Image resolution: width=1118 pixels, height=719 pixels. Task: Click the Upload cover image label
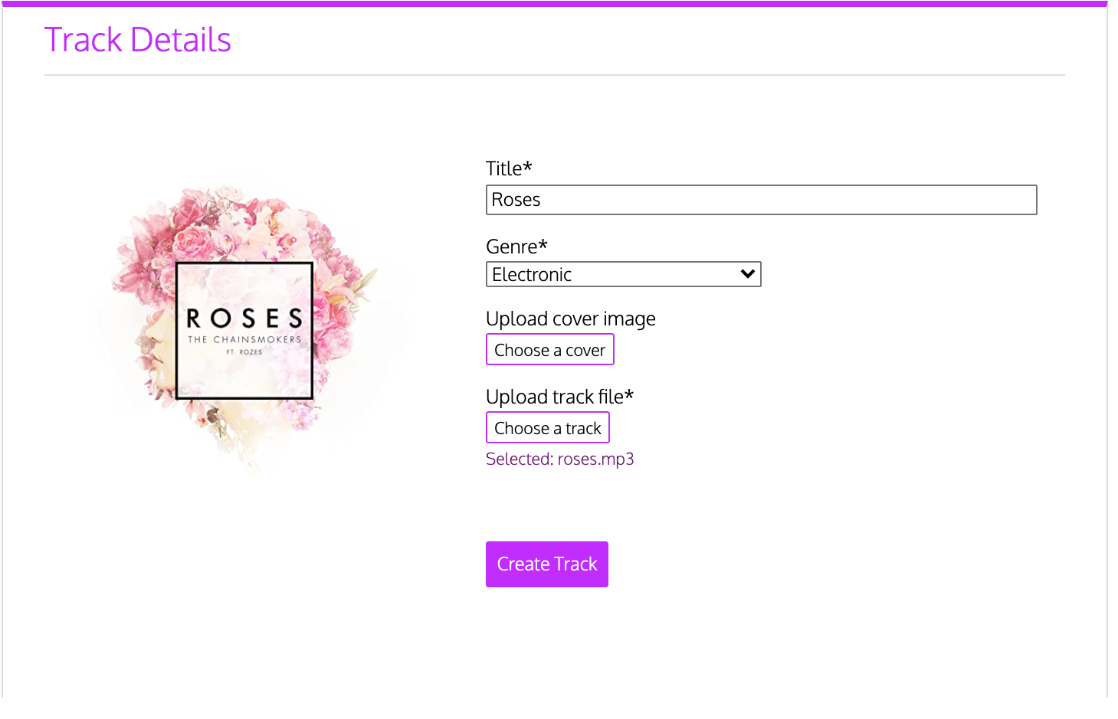571,319
